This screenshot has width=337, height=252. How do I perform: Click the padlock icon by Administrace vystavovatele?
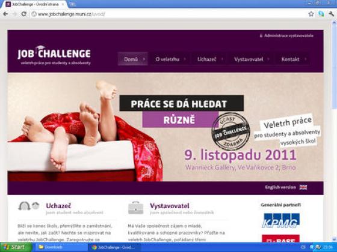[x=261, y=35]
